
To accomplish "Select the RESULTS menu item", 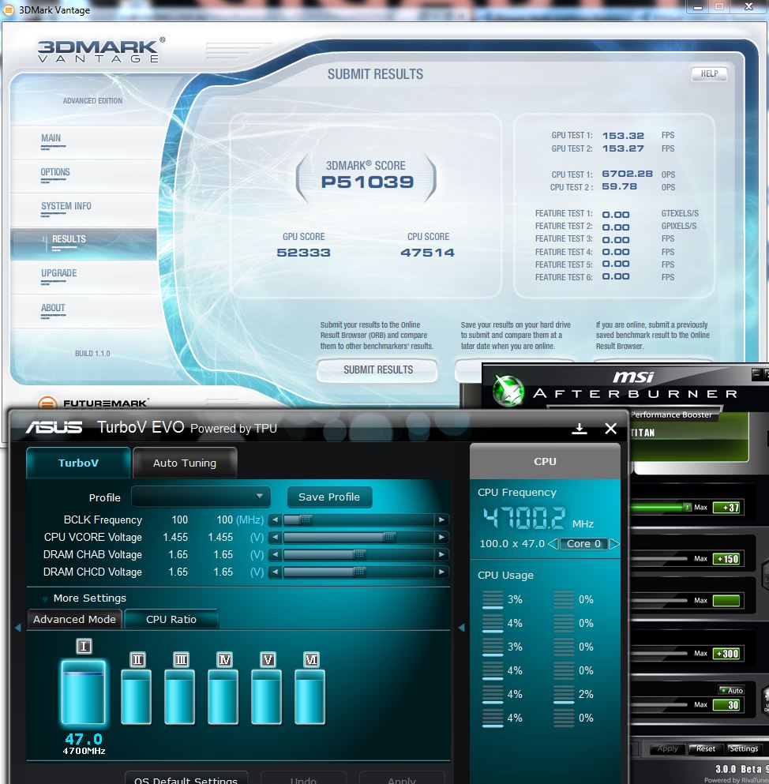I will pyautogui.click(x=84, y=244).
